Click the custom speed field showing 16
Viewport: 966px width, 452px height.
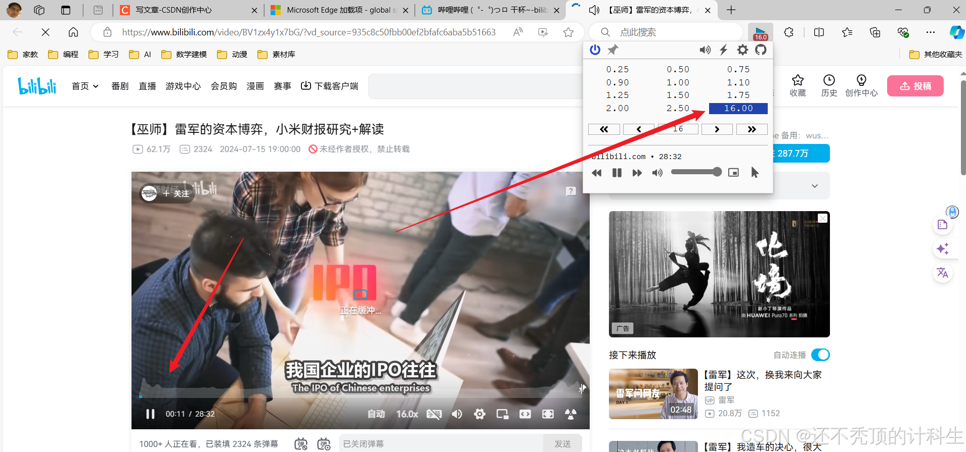[x=678, y=129]
